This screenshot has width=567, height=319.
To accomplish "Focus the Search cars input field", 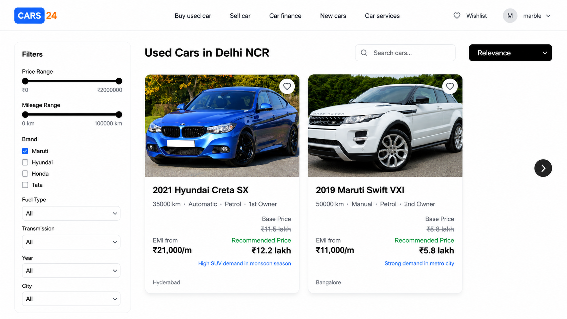I will pos(405,53).
